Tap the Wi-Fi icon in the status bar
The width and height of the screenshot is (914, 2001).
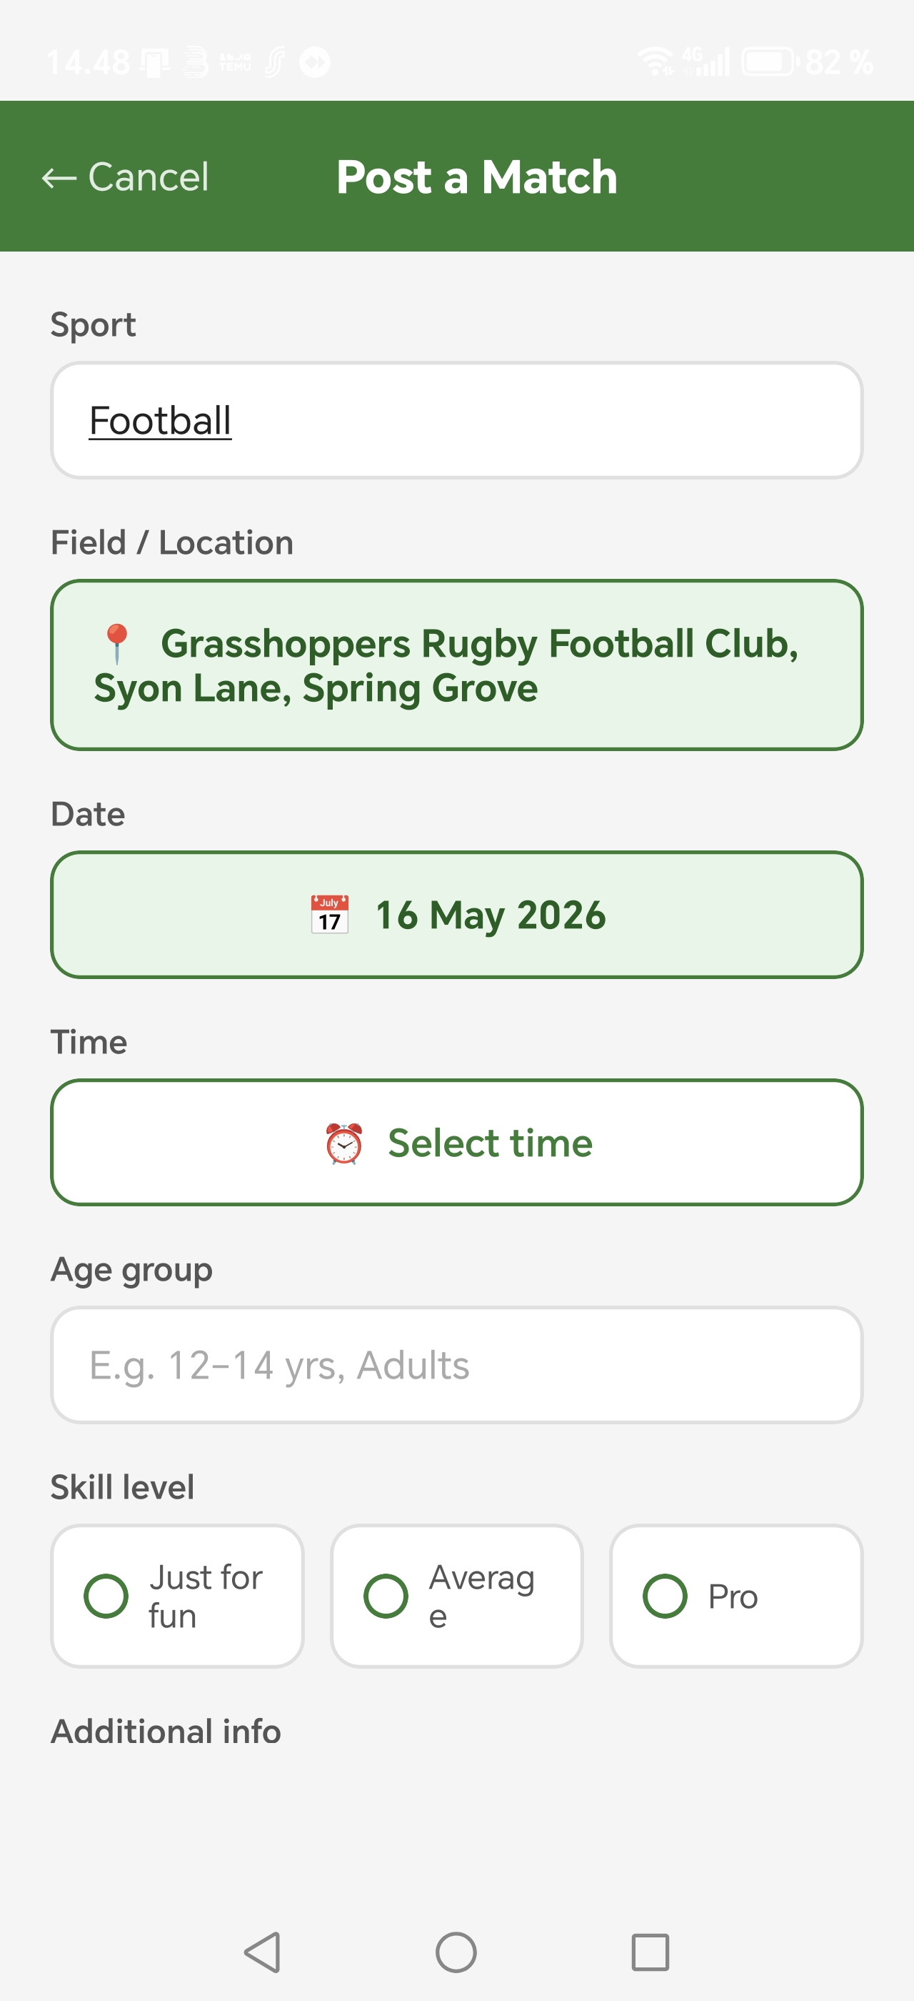pyautogui.click(x=656, y=61)
